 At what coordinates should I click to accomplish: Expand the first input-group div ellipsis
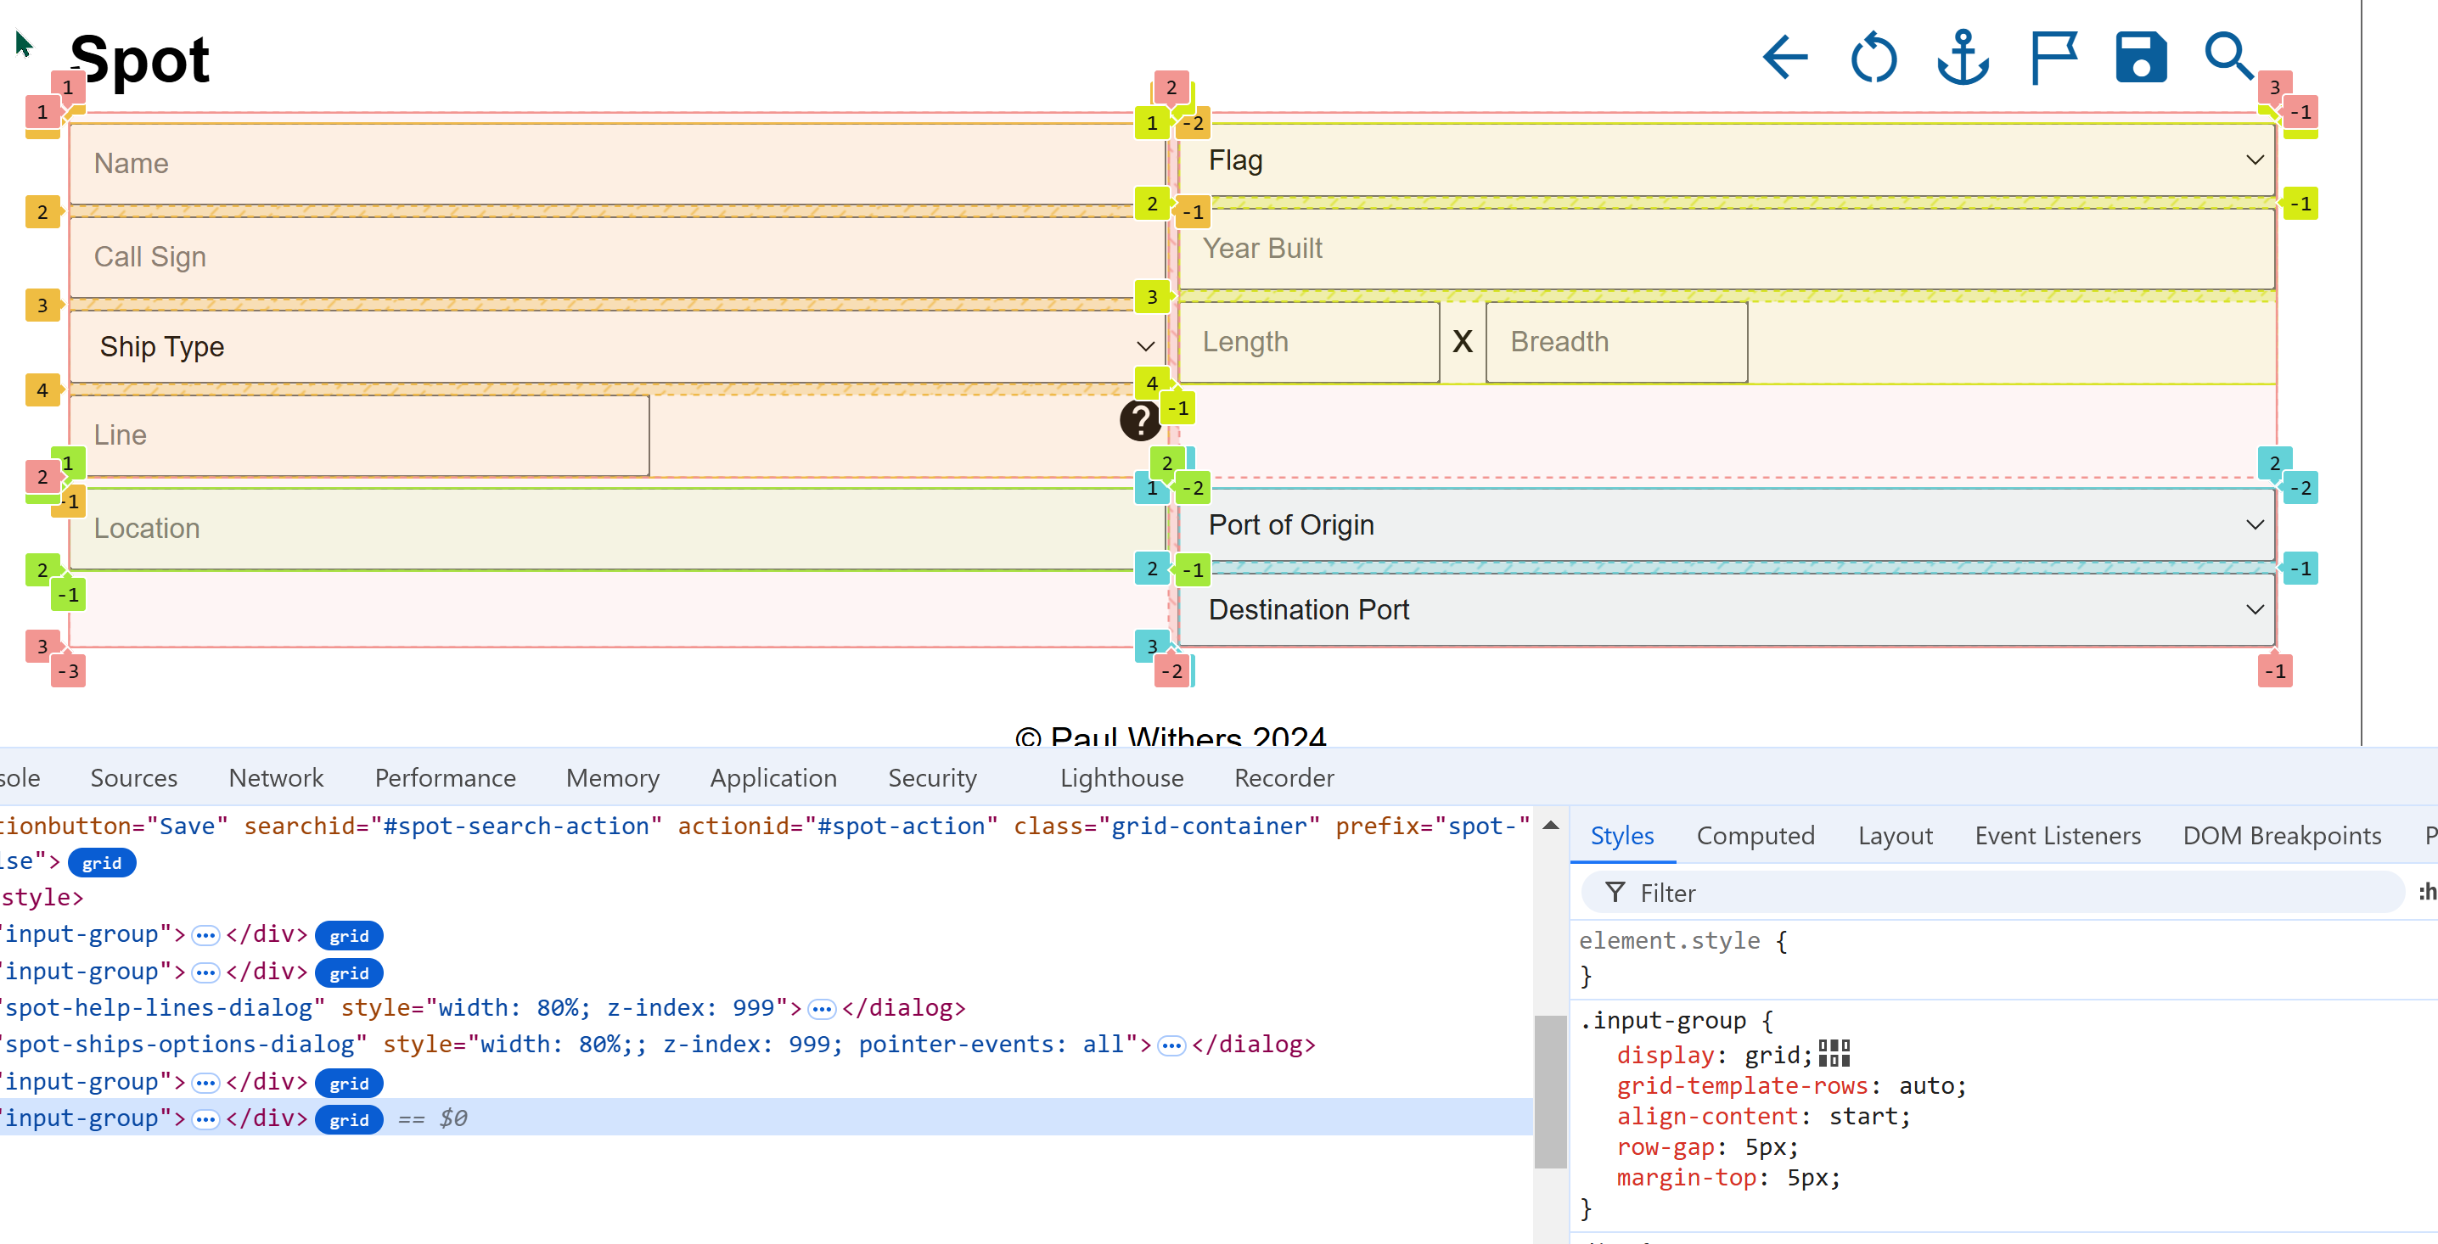tap(205, 936)
